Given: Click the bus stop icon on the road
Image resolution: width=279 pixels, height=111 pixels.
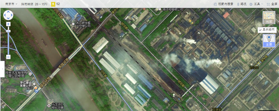Looking at the screenshot, I should (x=37, y=91).
